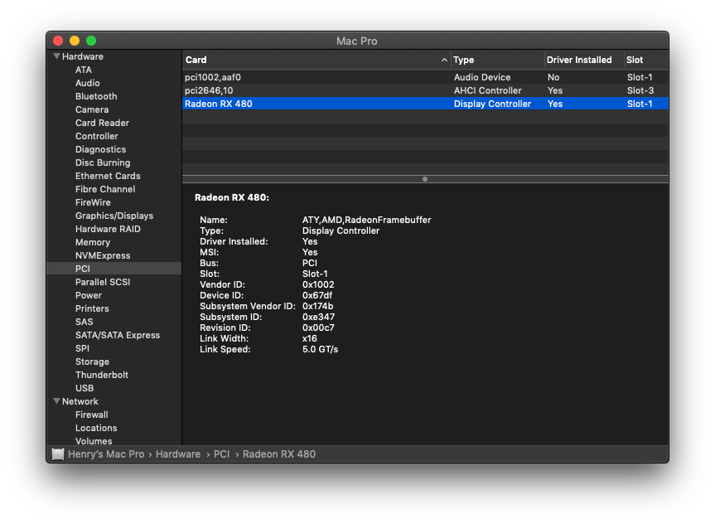Select SAS in the sidebar
This screenshot has height=524, width=715.
pyautogui.click(x=84, y=322)
